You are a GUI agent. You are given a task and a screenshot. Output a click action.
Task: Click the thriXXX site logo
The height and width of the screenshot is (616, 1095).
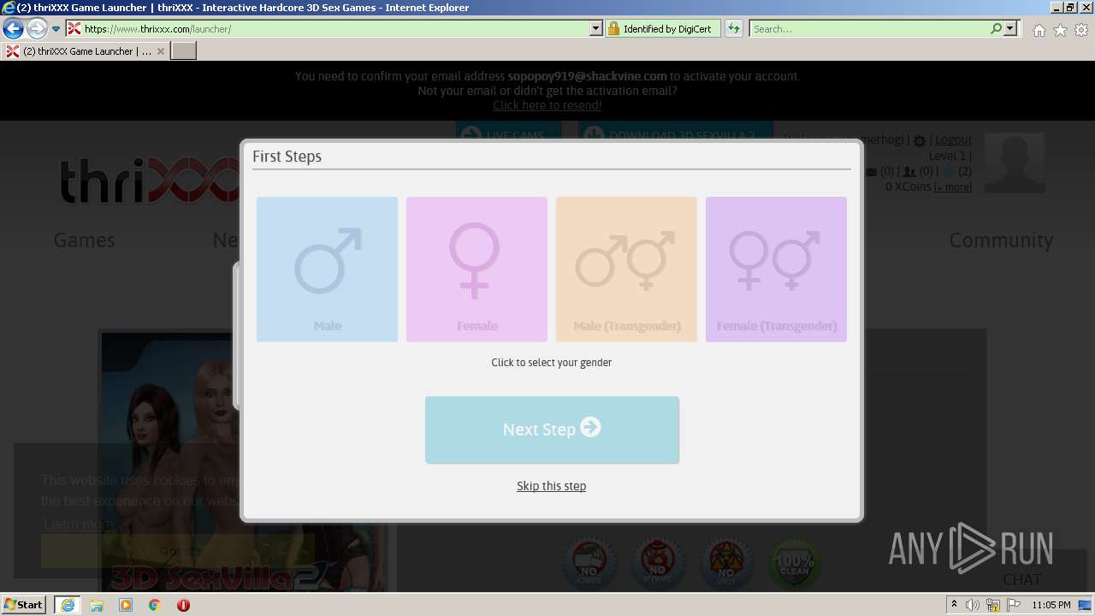150,181
